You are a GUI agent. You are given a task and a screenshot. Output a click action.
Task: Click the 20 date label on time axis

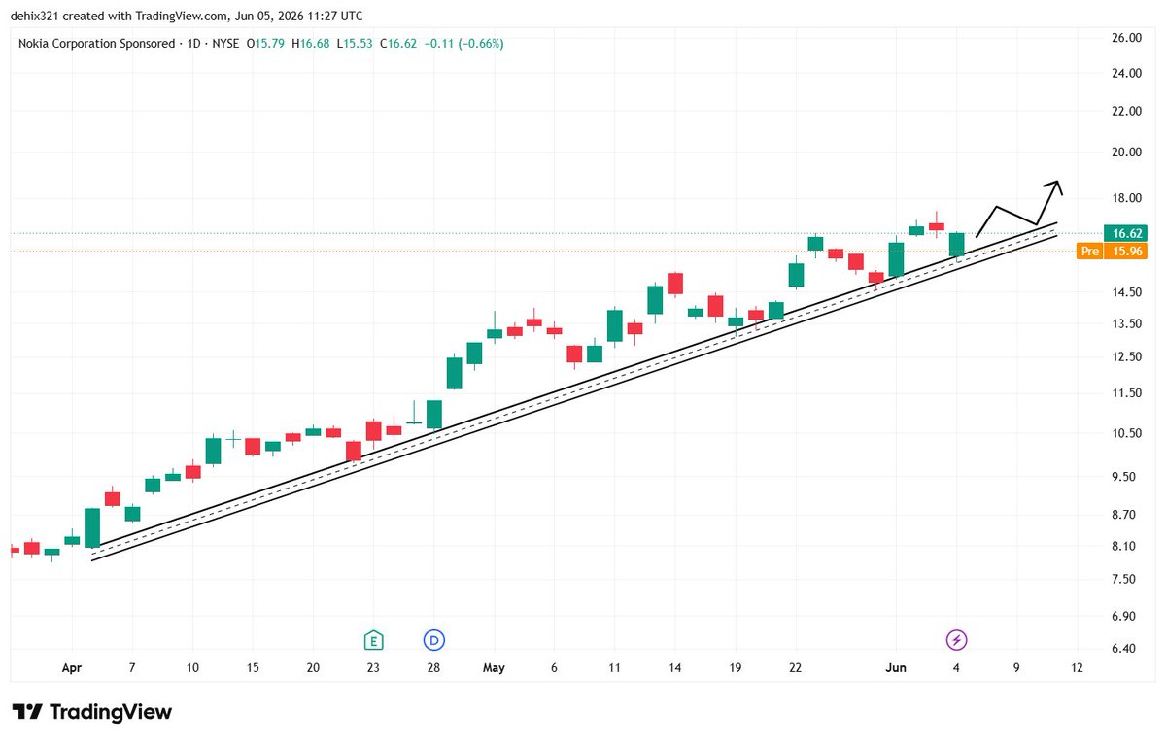pos(313,668)
